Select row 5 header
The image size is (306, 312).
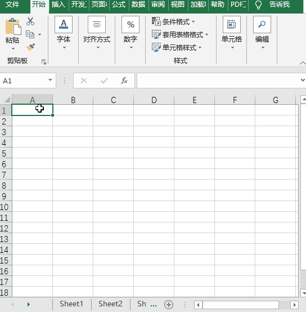coord(6,153)
